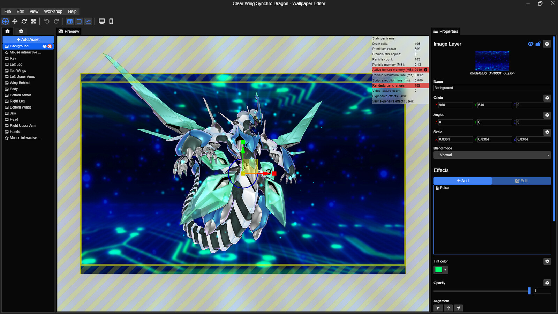Select the Top Wings layer
Image resolution: width=558 pixels, height=314 pixels.
pos(28,71)
